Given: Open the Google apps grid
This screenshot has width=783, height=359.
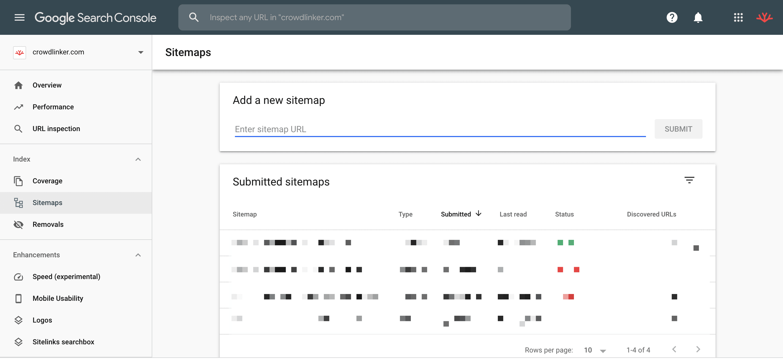Looking at the screenshot, I should (738, 17).
